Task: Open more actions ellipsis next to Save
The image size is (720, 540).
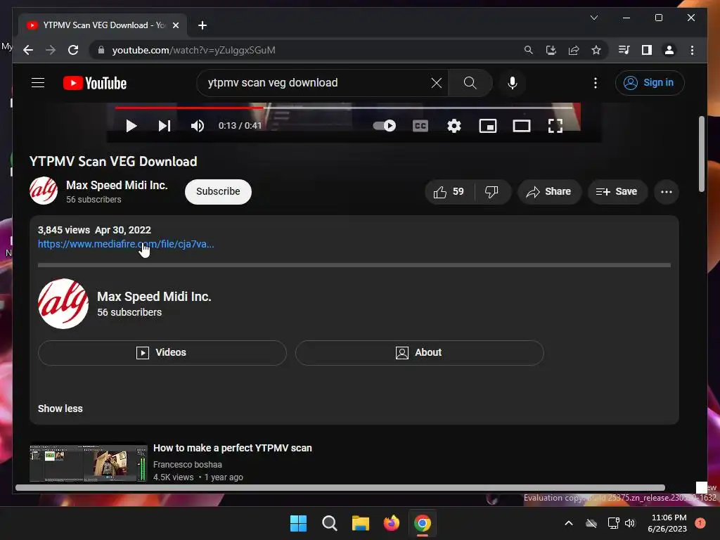Action: (x=667, y=191)
